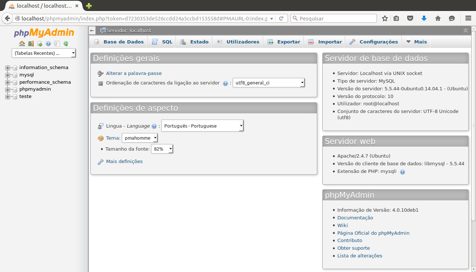Image resolution: width=476 pixels, height=272 pixels.
Task: Collapse the top panel with the up-arrow icon
Action: pyautogui.click(x=465, y=31)
